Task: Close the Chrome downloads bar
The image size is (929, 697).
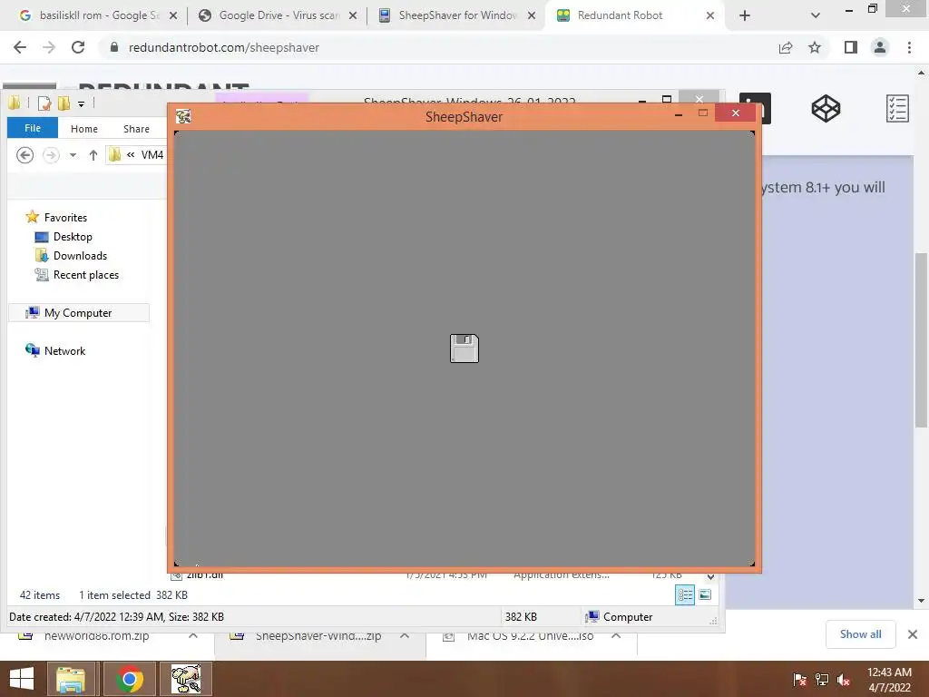Action: tap(913, 634)
